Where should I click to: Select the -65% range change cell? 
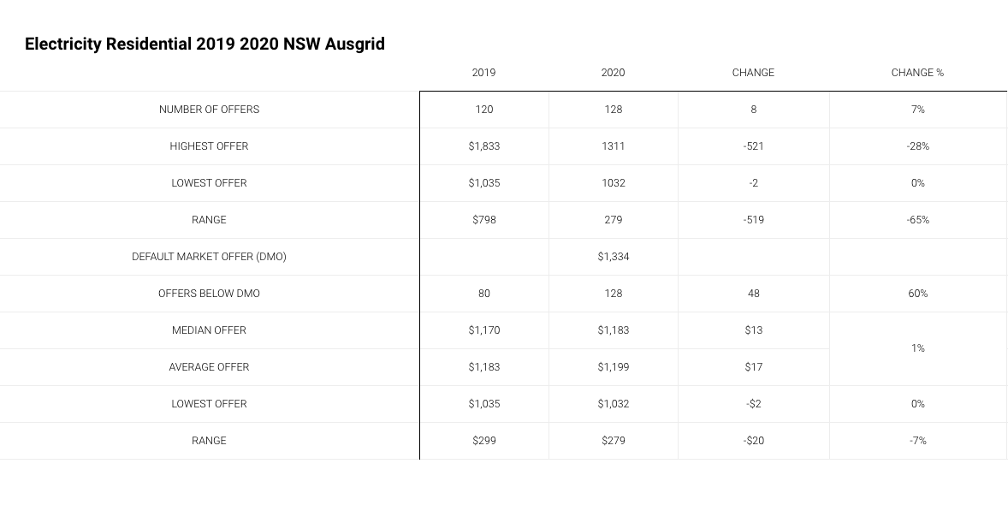(918, 220)
